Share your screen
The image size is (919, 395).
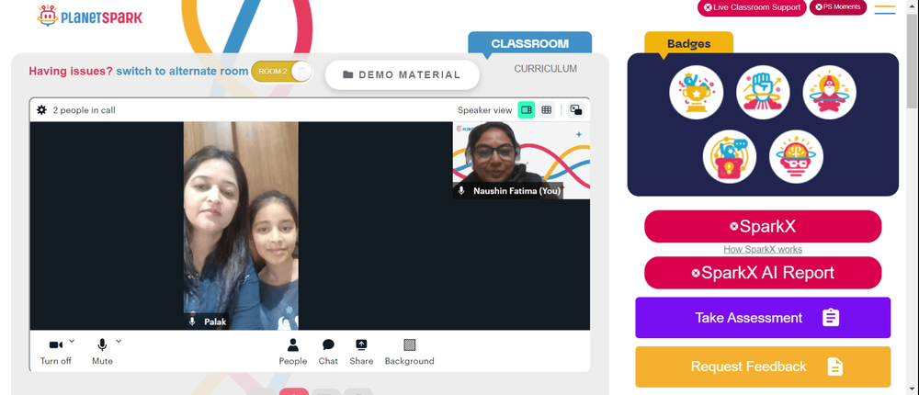tap(361, 352)
